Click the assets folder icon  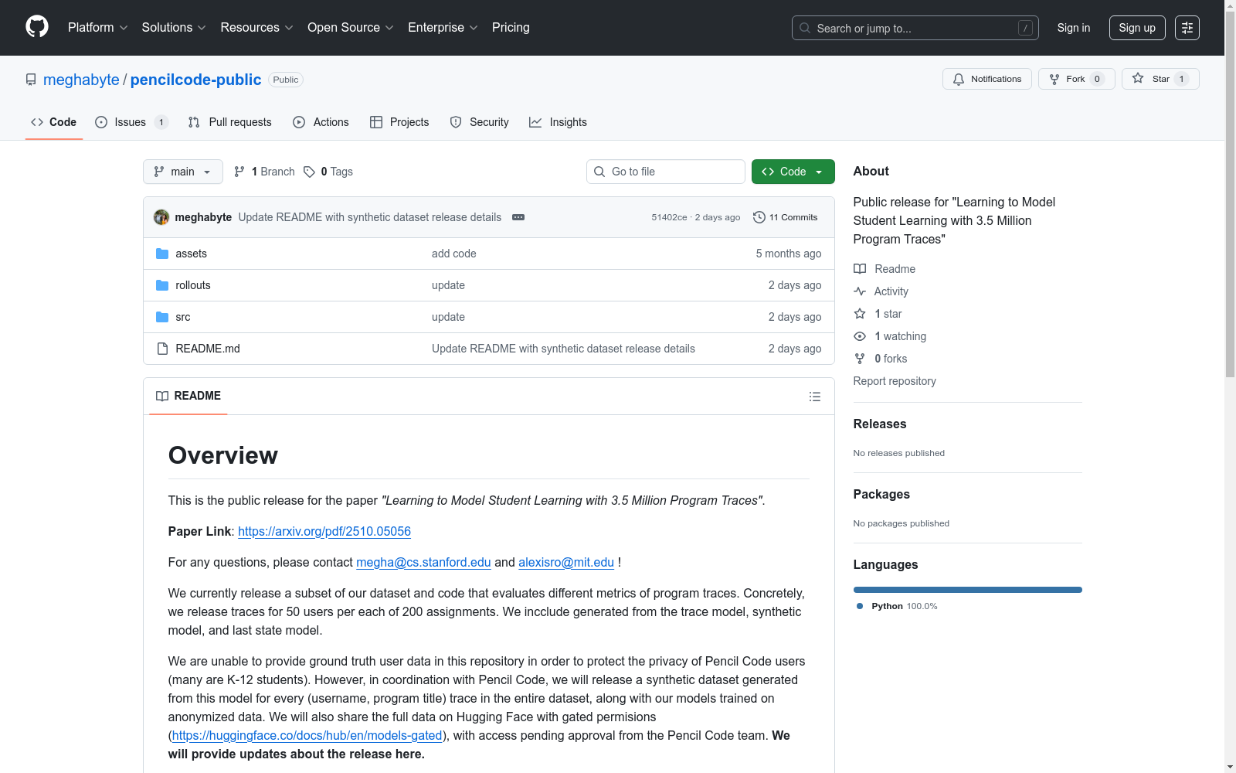click(x=162, y=254)
